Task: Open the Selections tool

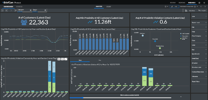Action: 190,10
